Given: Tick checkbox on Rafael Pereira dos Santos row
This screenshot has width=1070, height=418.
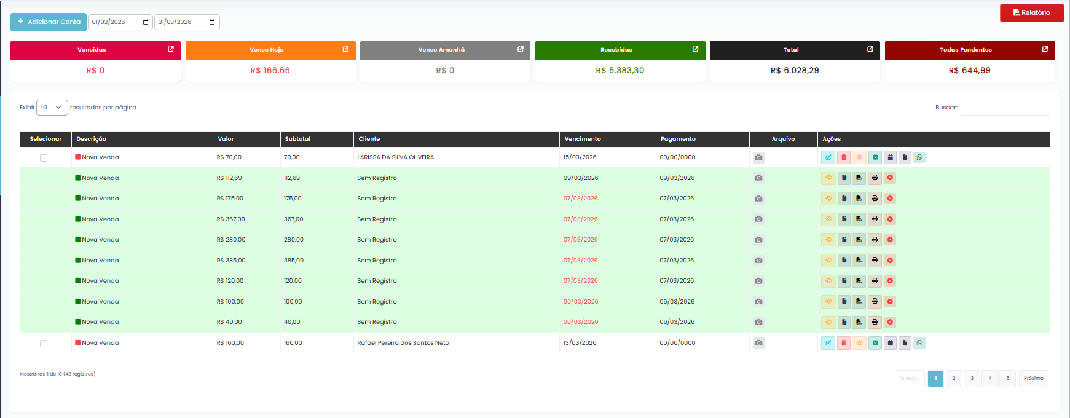Looking at the screenshot, I should pos(44,344).
